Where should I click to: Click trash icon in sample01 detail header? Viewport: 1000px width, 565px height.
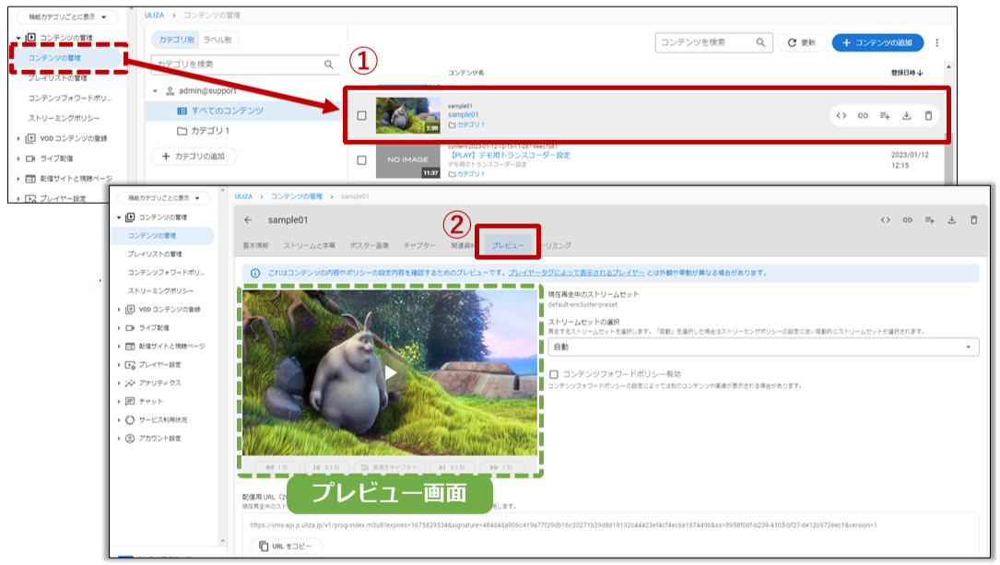click(973, 220)
